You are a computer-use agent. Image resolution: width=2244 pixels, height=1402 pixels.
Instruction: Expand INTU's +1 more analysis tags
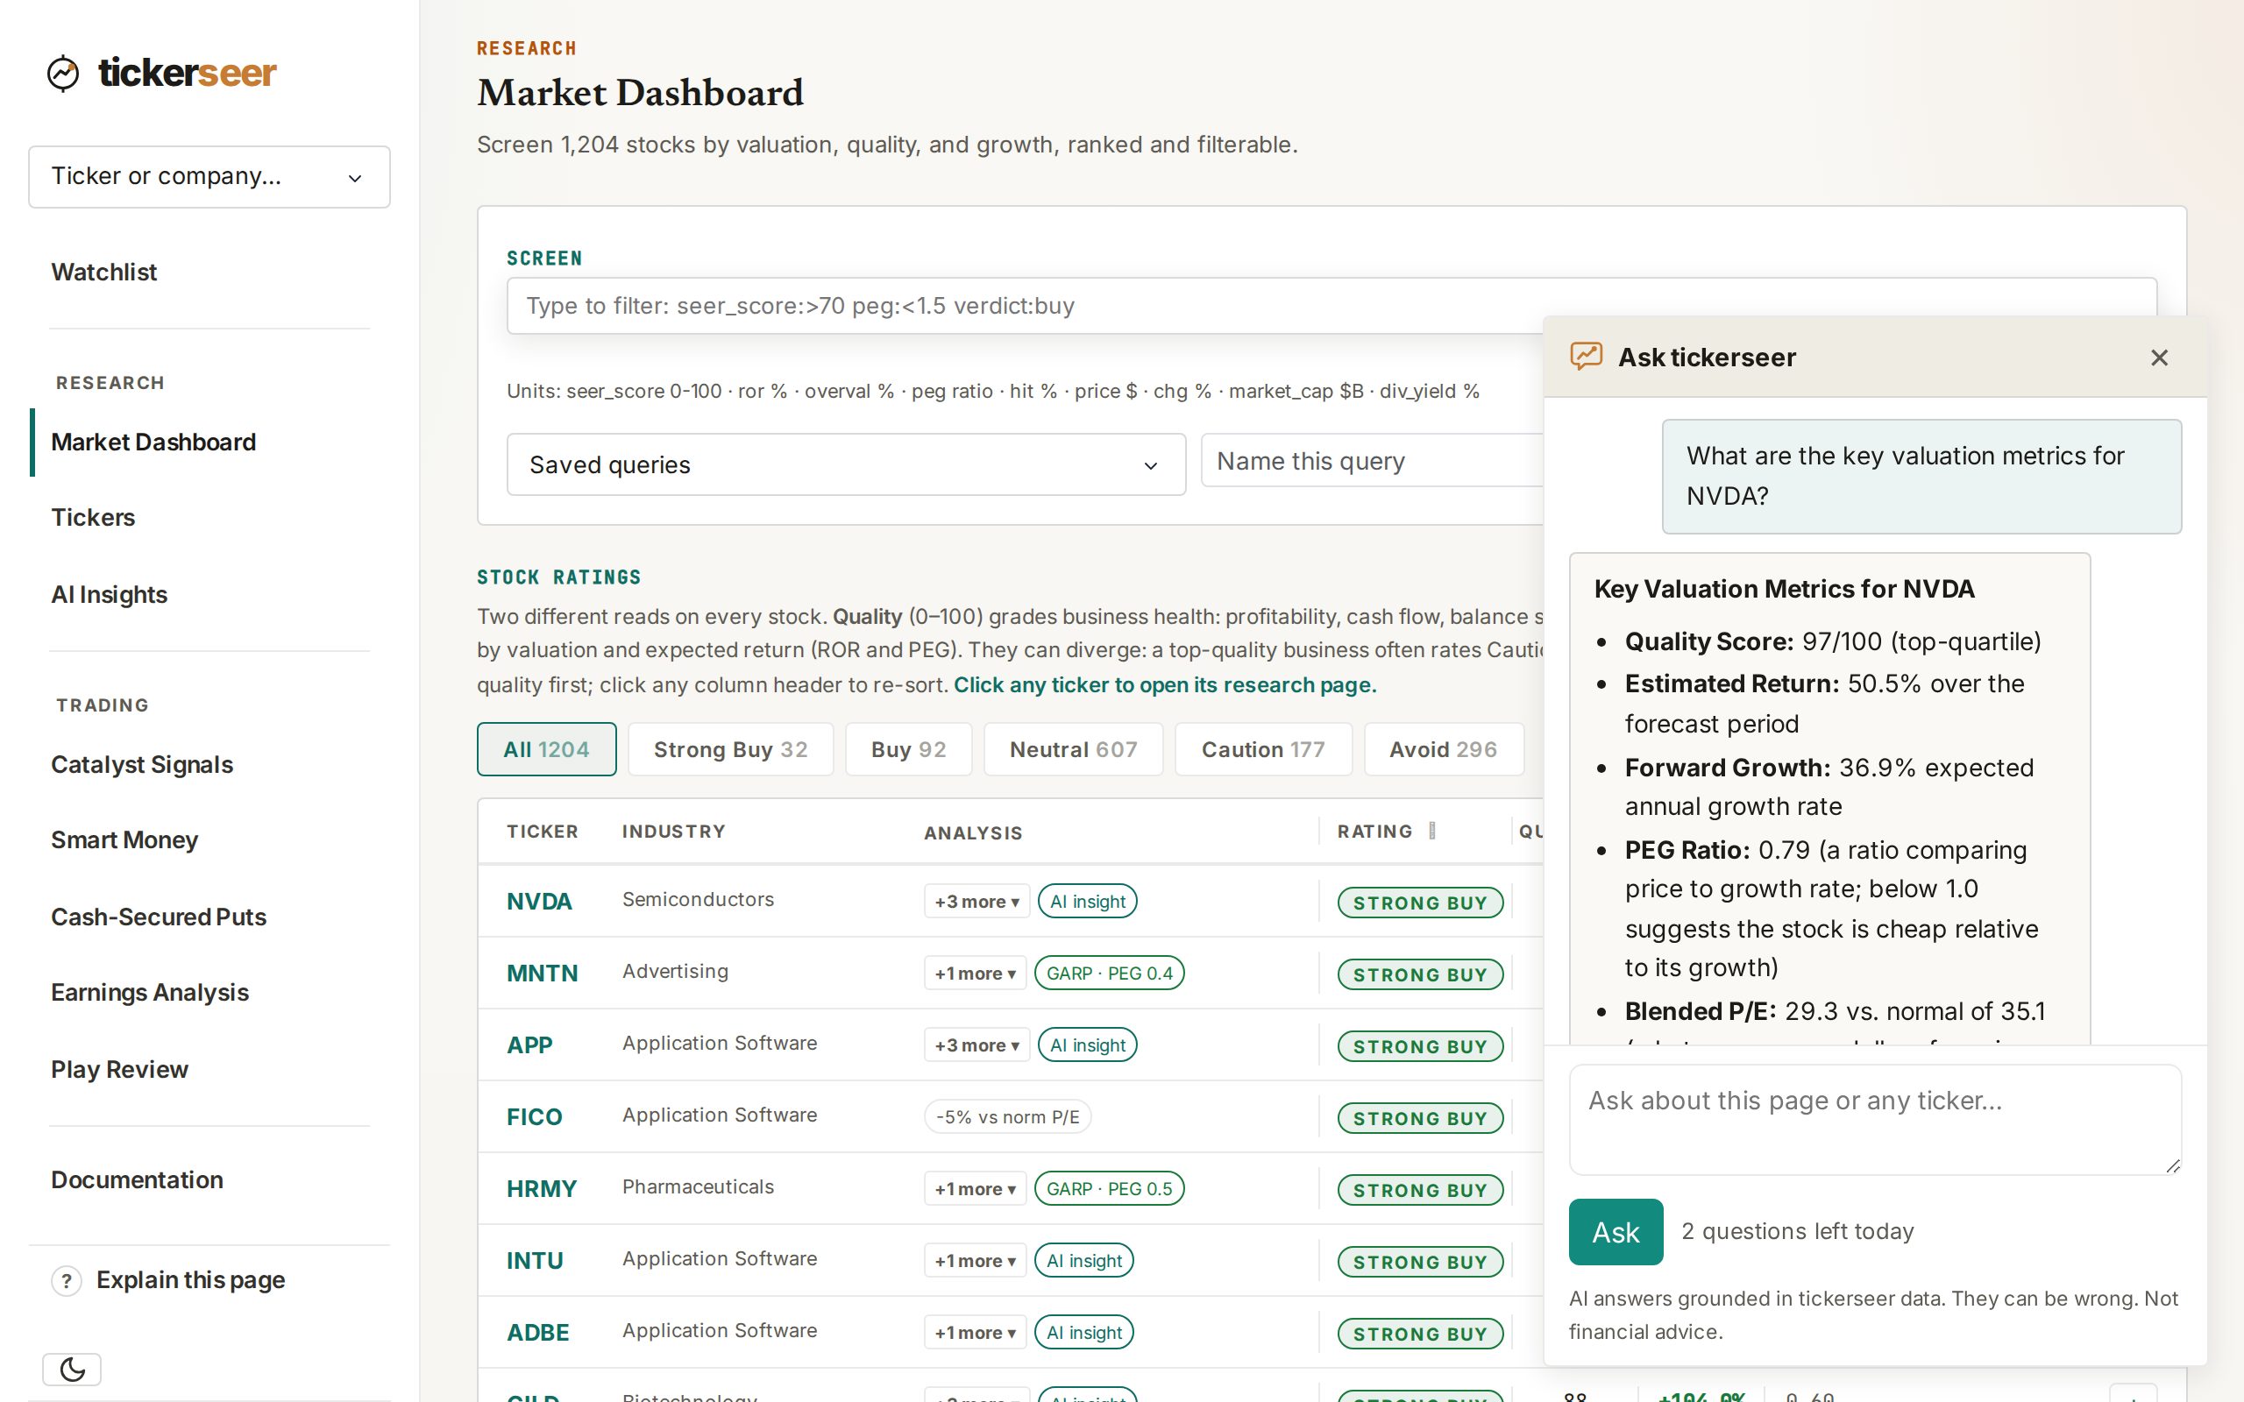tap(975, 1261)
